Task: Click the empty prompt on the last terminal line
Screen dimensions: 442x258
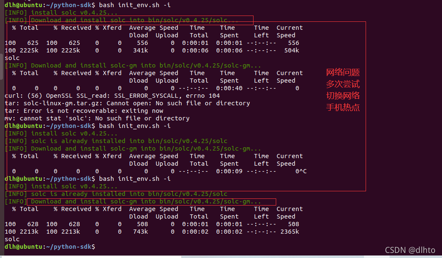Action: click(x=50, y=247)
